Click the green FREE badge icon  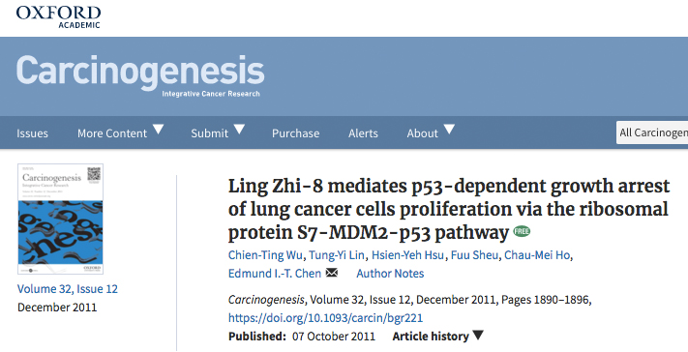522,231
